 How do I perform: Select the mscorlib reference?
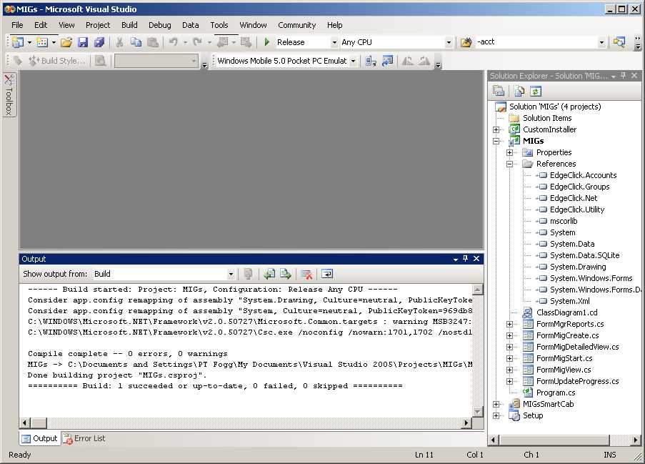pos(563,221)
